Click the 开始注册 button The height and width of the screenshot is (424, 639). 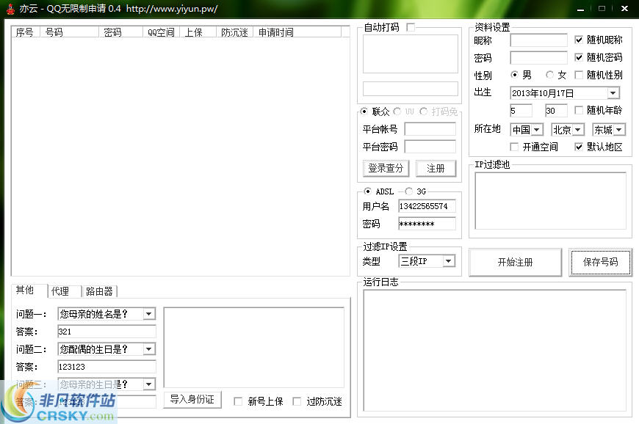(515, 262)
